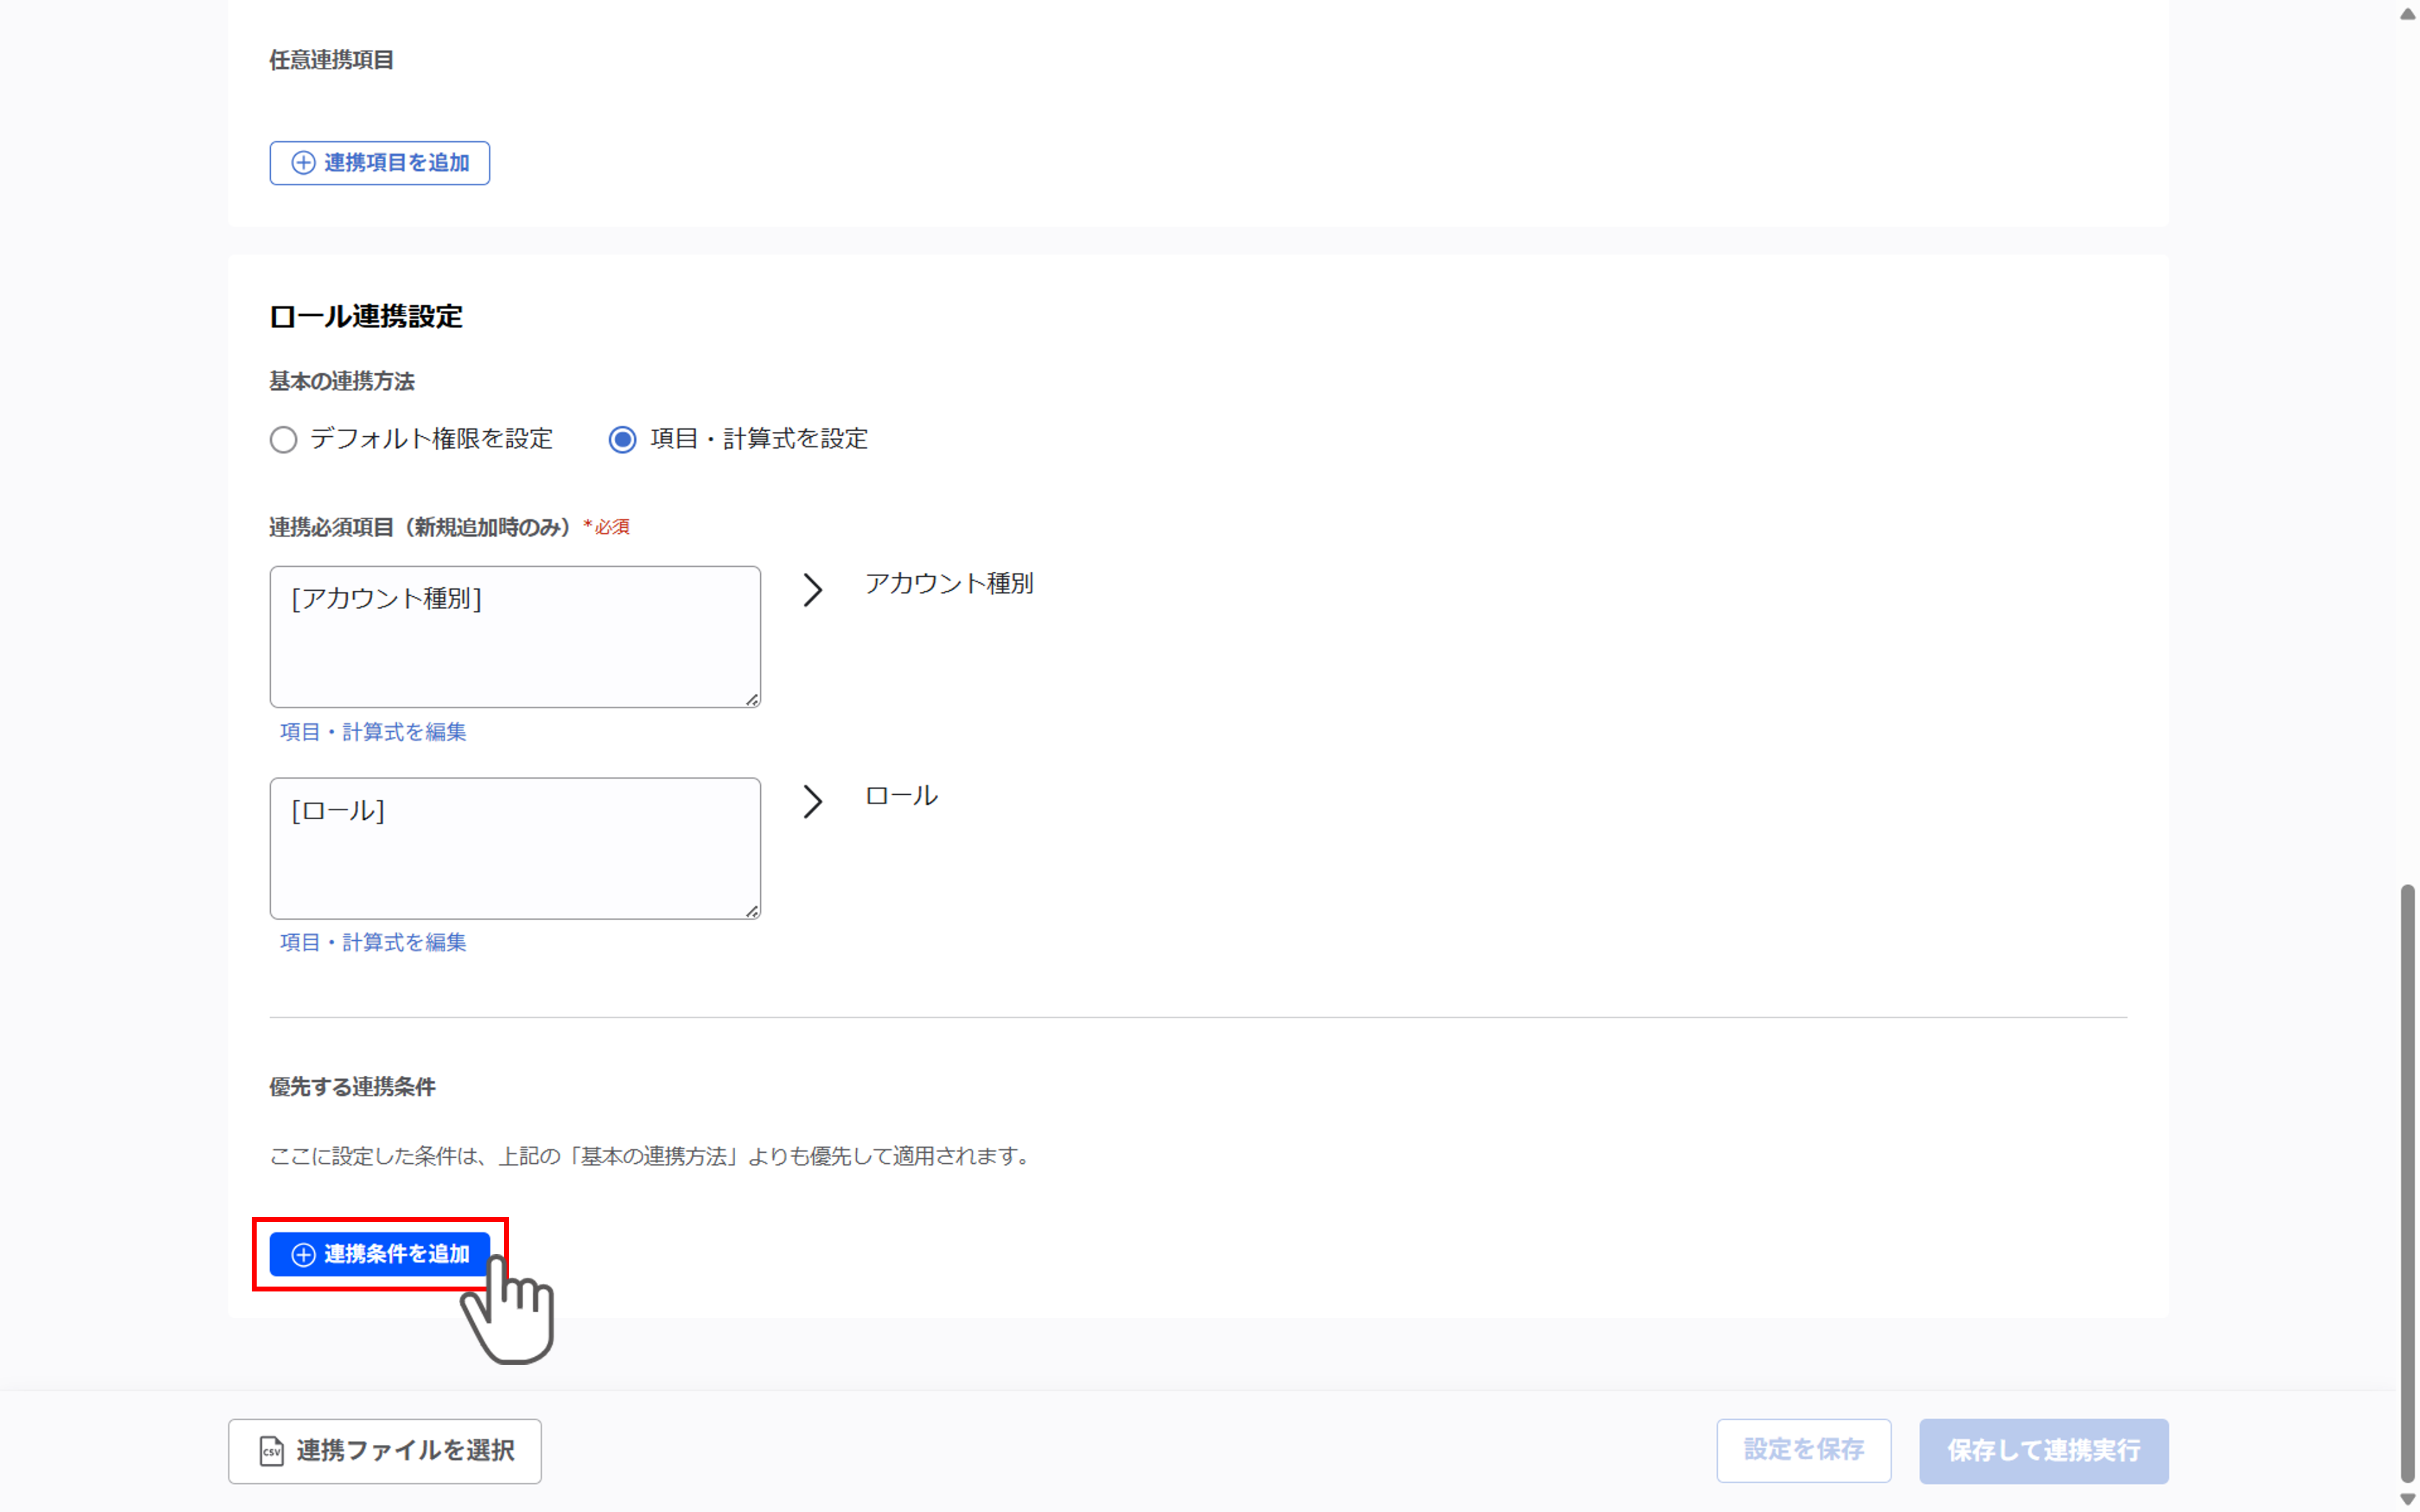Click the resize grip of ロール text area
This screenshot has width=2420, height=1512.
click(752, 911)
